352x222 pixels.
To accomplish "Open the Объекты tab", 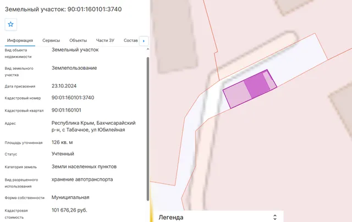I will pos(78,41).
